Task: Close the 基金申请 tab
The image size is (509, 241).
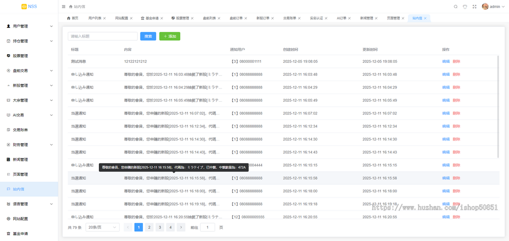Action: [162, 18]
